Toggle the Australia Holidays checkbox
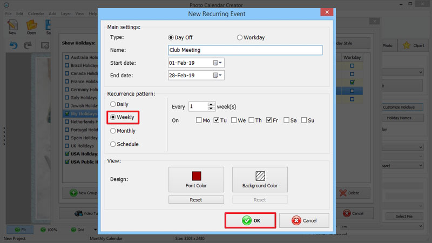The height and width of the screenshot is (243, 432). [67, 57]
